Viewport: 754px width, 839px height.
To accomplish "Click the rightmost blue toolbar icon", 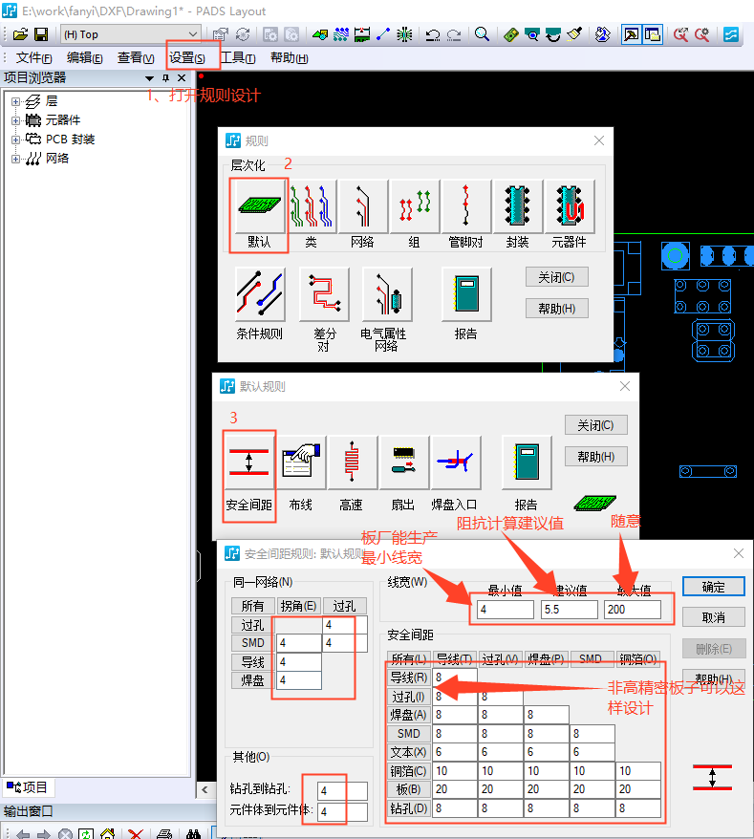I will tap(731, 34).
